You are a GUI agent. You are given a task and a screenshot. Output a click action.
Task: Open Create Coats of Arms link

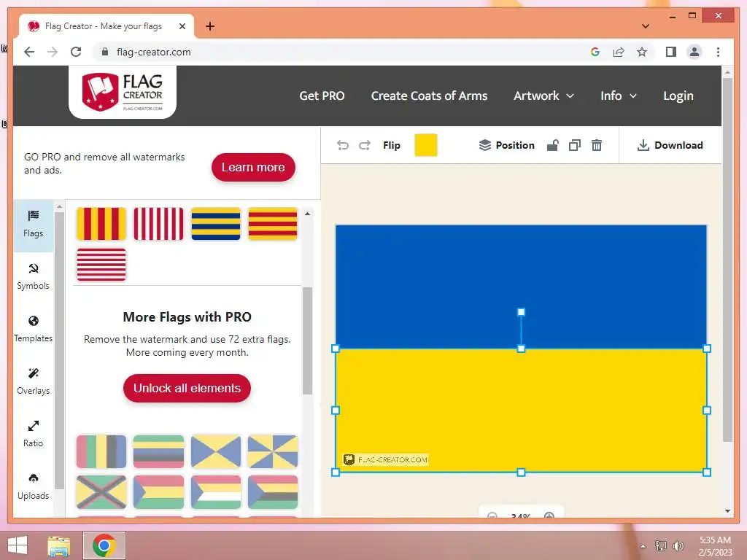[429, 96]
